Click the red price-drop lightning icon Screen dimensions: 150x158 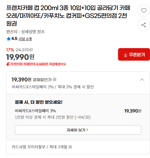[x=8, y=64]
